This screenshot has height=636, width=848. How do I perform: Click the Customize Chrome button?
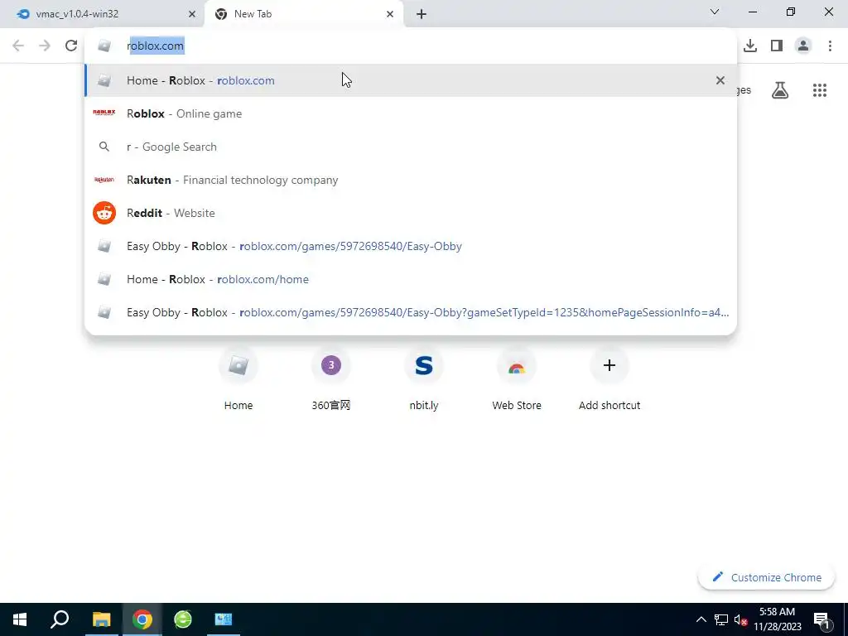coord(766,577)
